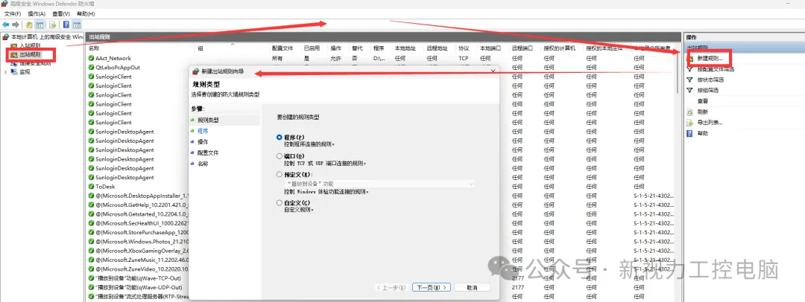
Task: Open the 帮助(H) menu
Action: pos(85,13)
